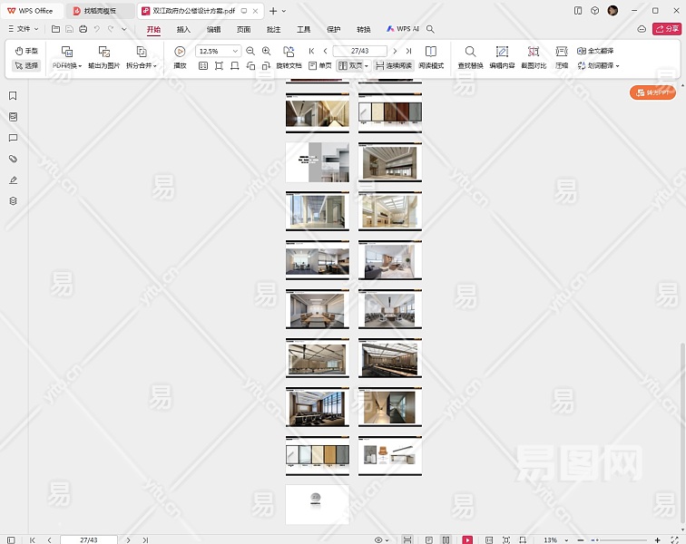
Task: Enable the 手型 hand tool
Action: click(26, 52)
